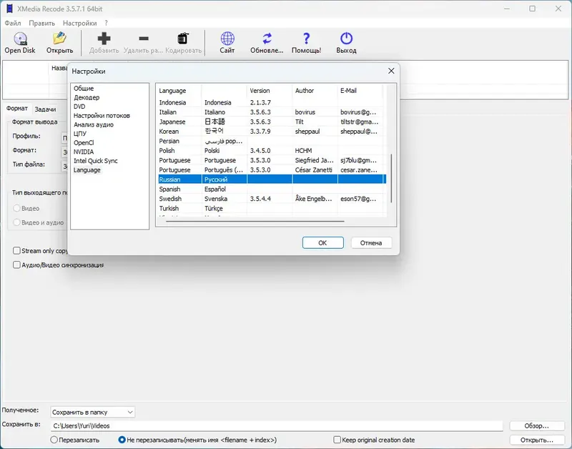Select the Persian language row
572x449 pixels.
click(272, 141)
